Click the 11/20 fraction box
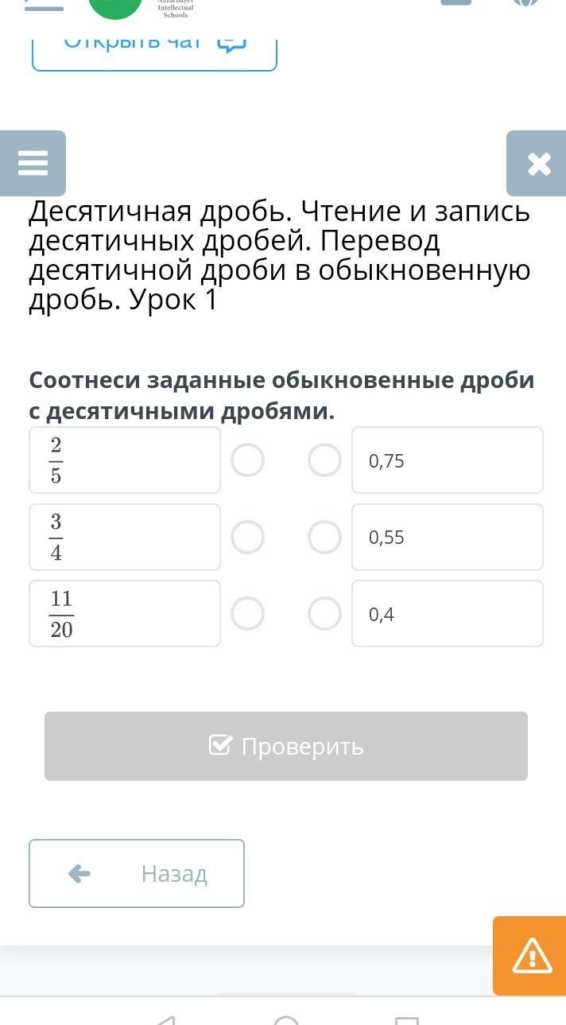The width and height of the screenshot is (566, 1025). [x=125, y=614]
